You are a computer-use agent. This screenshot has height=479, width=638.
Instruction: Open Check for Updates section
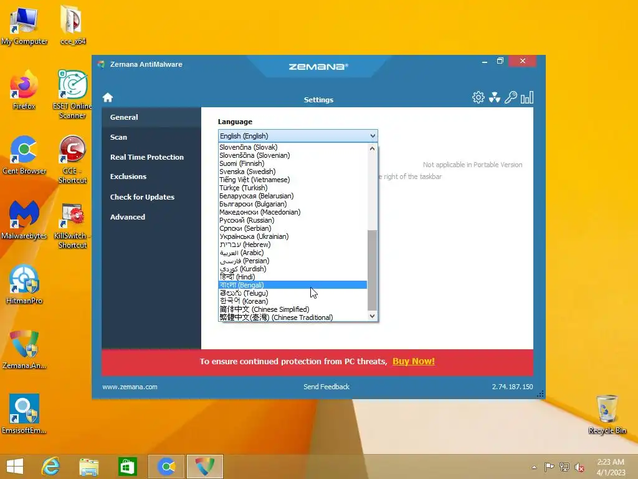click(151, 197)
